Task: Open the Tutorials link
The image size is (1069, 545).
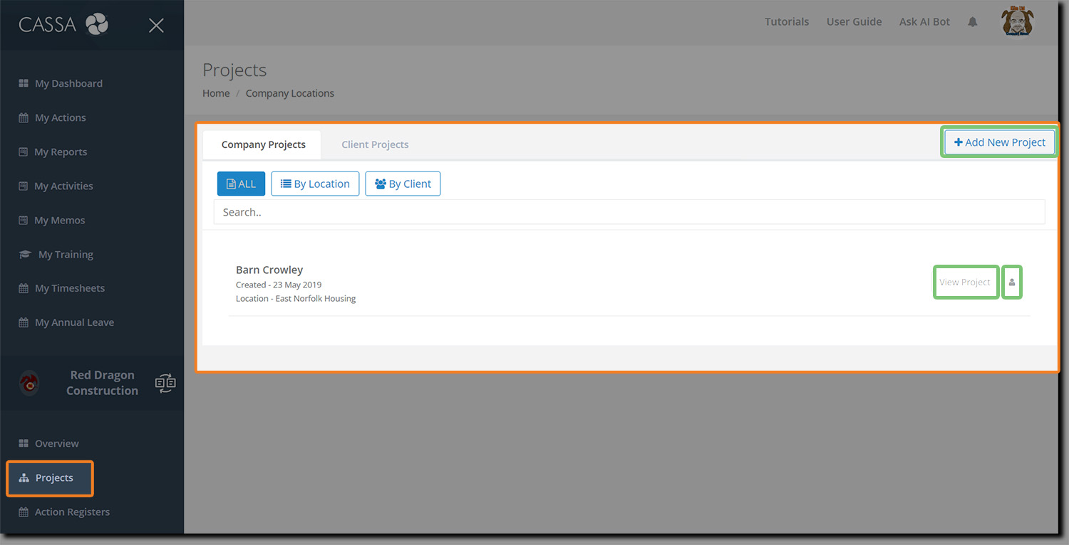Action: 787,22
